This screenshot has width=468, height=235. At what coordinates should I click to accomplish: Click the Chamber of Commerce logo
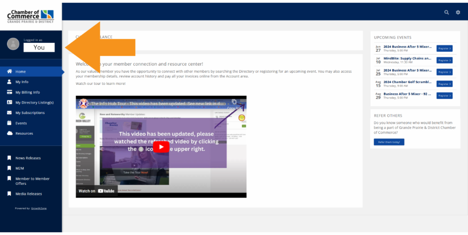(30, 17)
